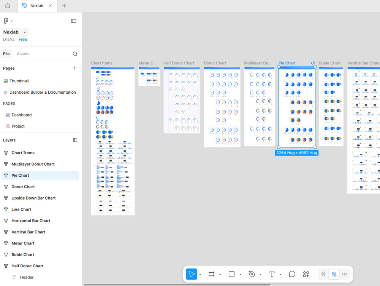The height and width of the screenshot is (286, 380).
Task: Select the Donut Chart layer
Action: 40,187
